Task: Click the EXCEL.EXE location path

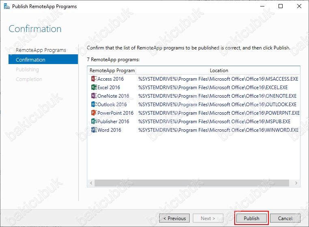Action: coord(213,87)
